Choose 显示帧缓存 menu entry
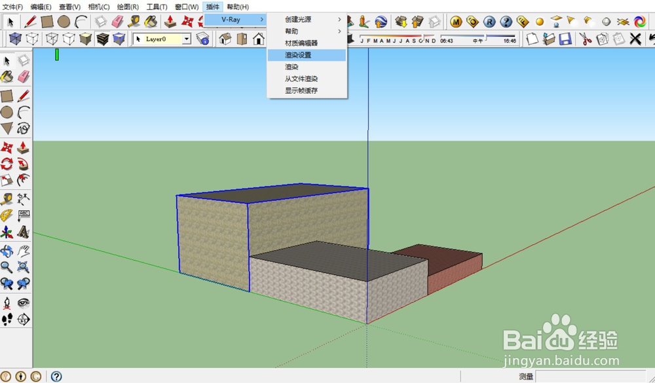Screen dimensions: 655x383 pyautogui.click(x=307, y=90)
